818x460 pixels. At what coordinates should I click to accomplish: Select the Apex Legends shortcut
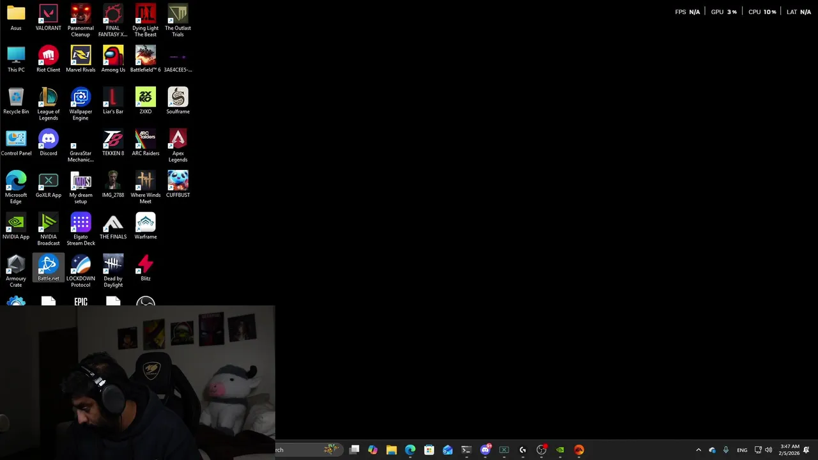tap(178, 146)
